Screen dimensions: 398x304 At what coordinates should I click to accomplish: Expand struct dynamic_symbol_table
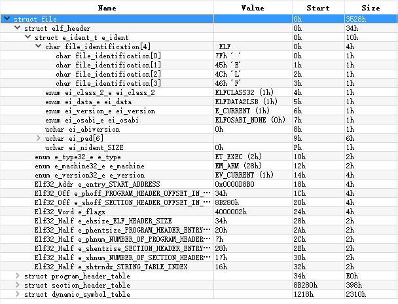pyautogui.click(x=17, y=295)
